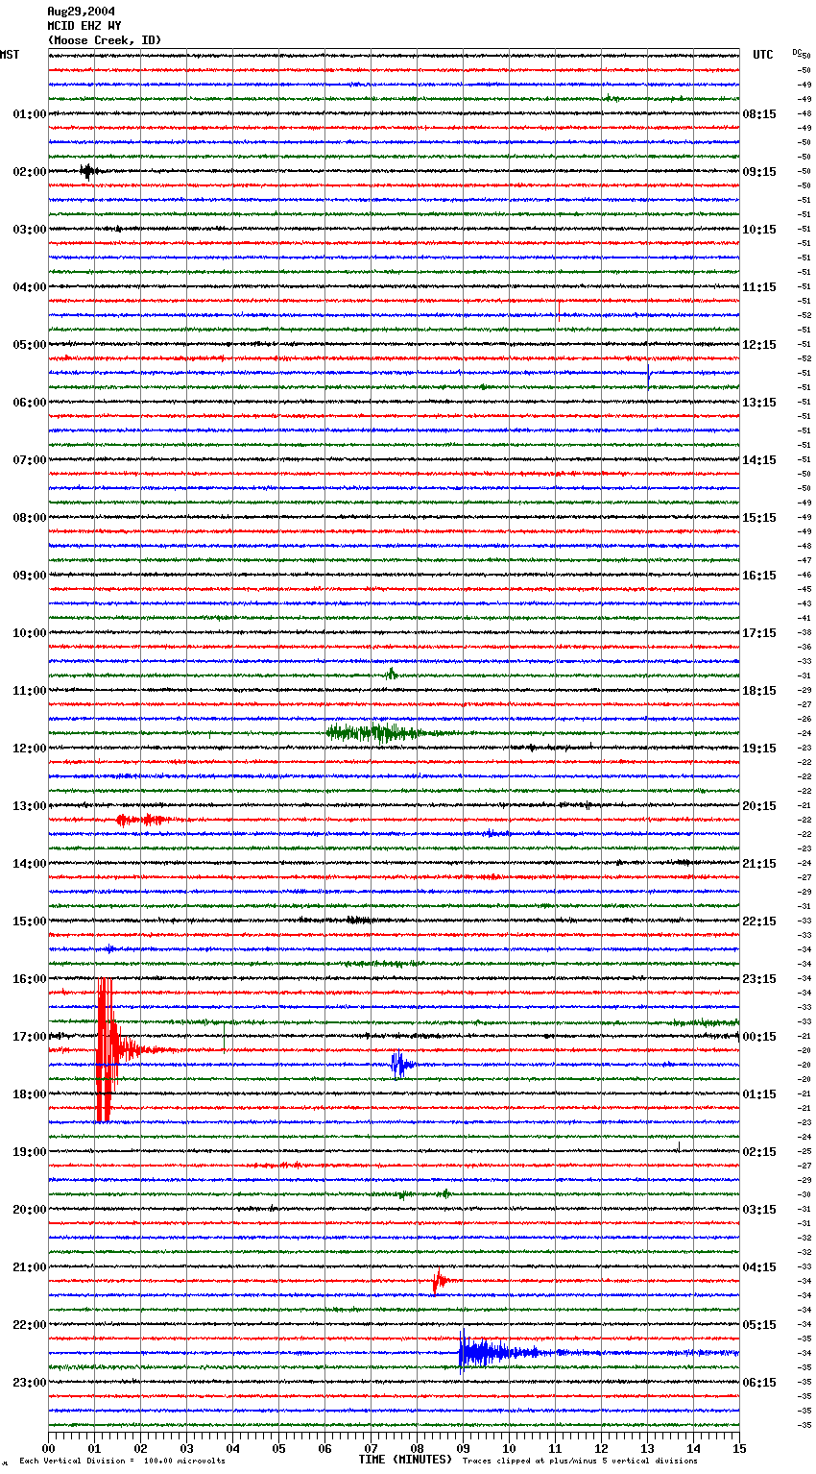816x1474 pixels.
Task: Click the vertical division scale note (100.00 microvolts)
Action: (122, 1462)
